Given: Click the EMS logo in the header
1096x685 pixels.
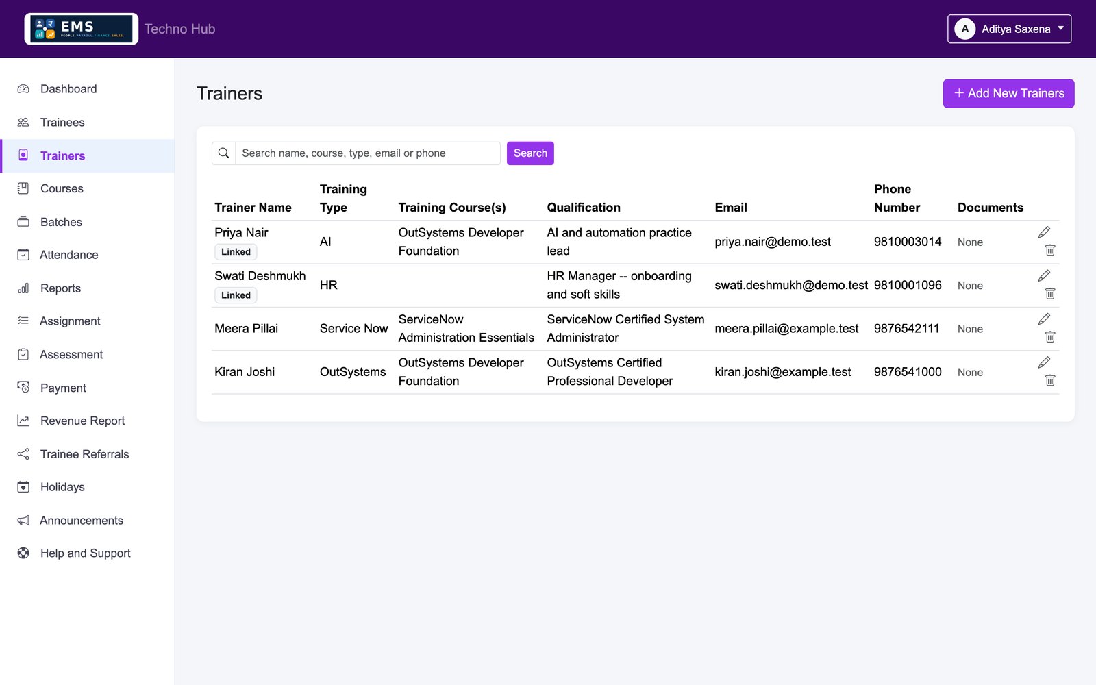Looking at the screenshot, I should click(x=82, y=29).
